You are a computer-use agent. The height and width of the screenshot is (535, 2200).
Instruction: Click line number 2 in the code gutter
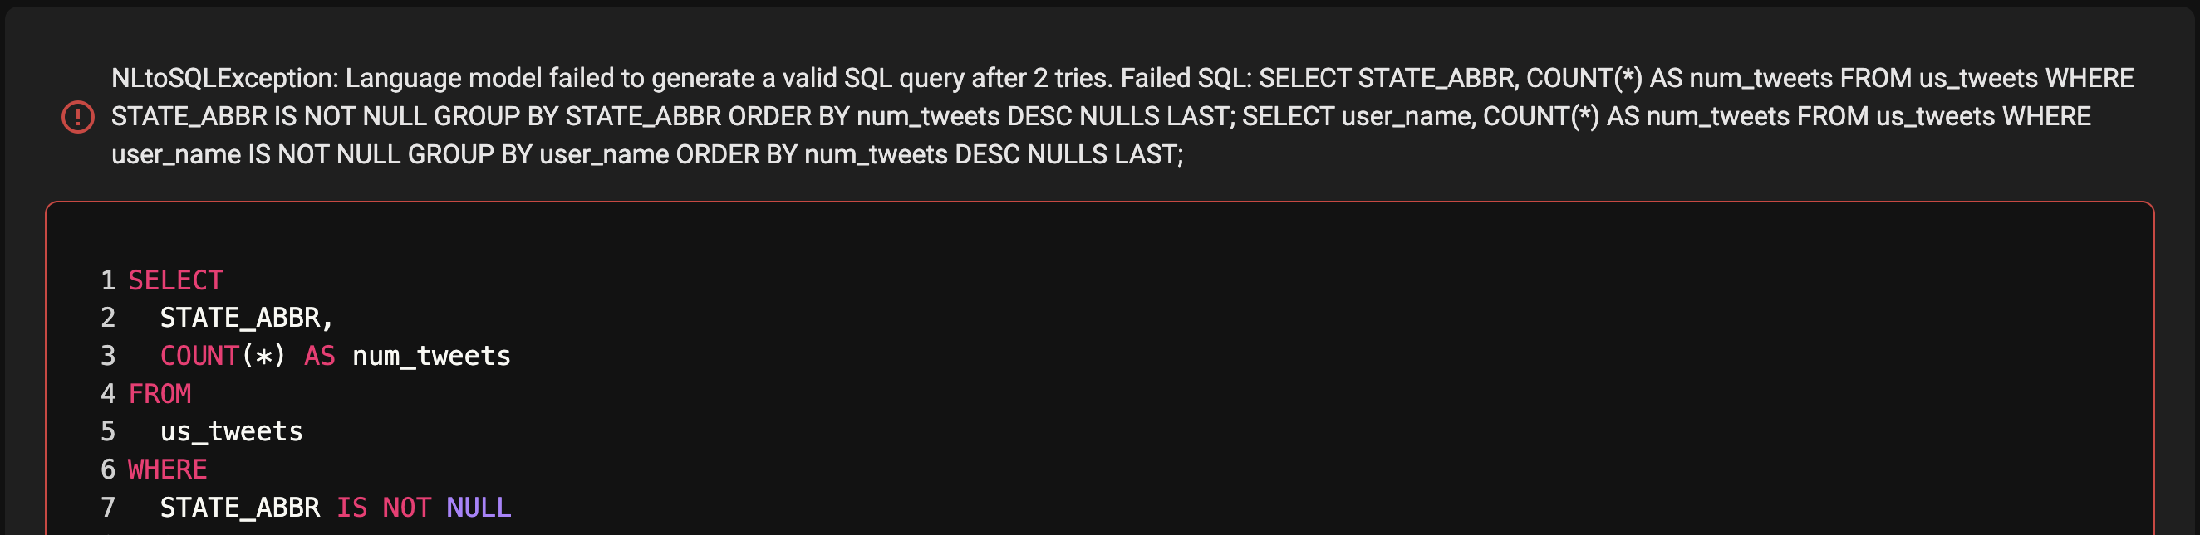click(108, 319)
